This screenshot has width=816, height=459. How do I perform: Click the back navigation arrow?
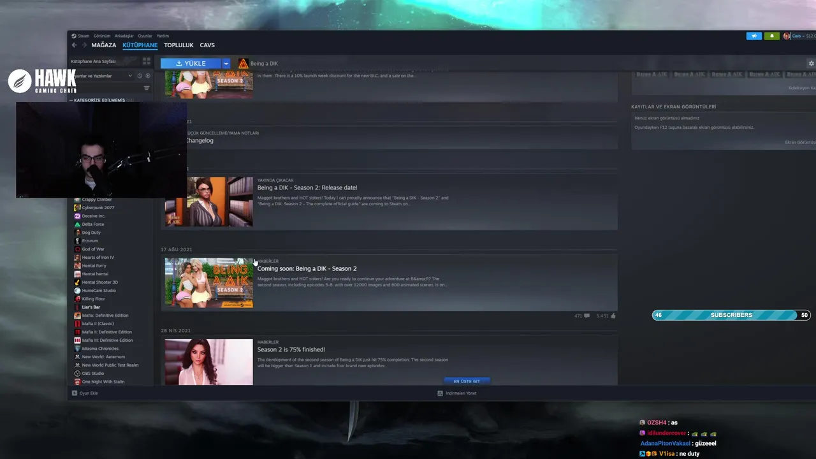pos(74,45)
